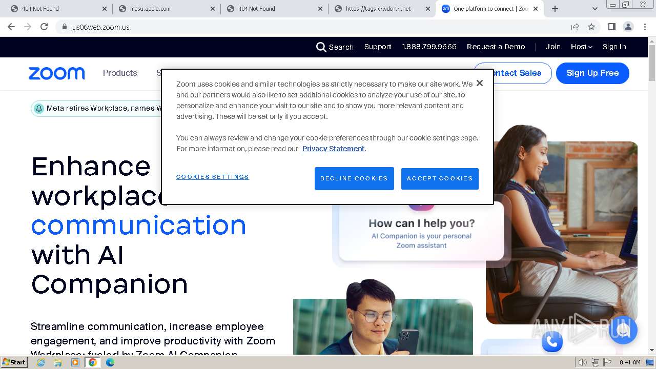This screenshot has height=369, width=656.
Task: Open the floating phone call button
Action: click(x=552, y=340)
